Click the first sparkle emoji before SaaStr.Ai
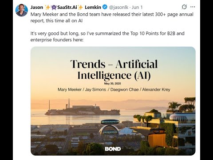This screenshot has width=213, height=160. click(47, 7)
